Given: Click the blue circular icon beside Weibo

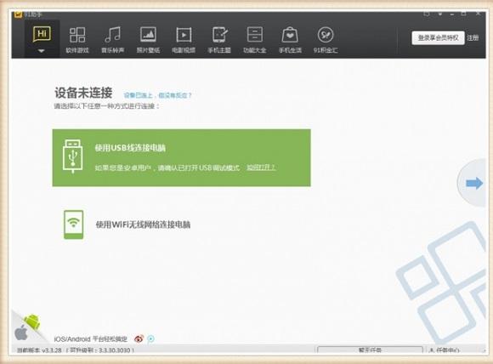Looking at the screenshot, I should pyautogui.click(x=151, y=338).
